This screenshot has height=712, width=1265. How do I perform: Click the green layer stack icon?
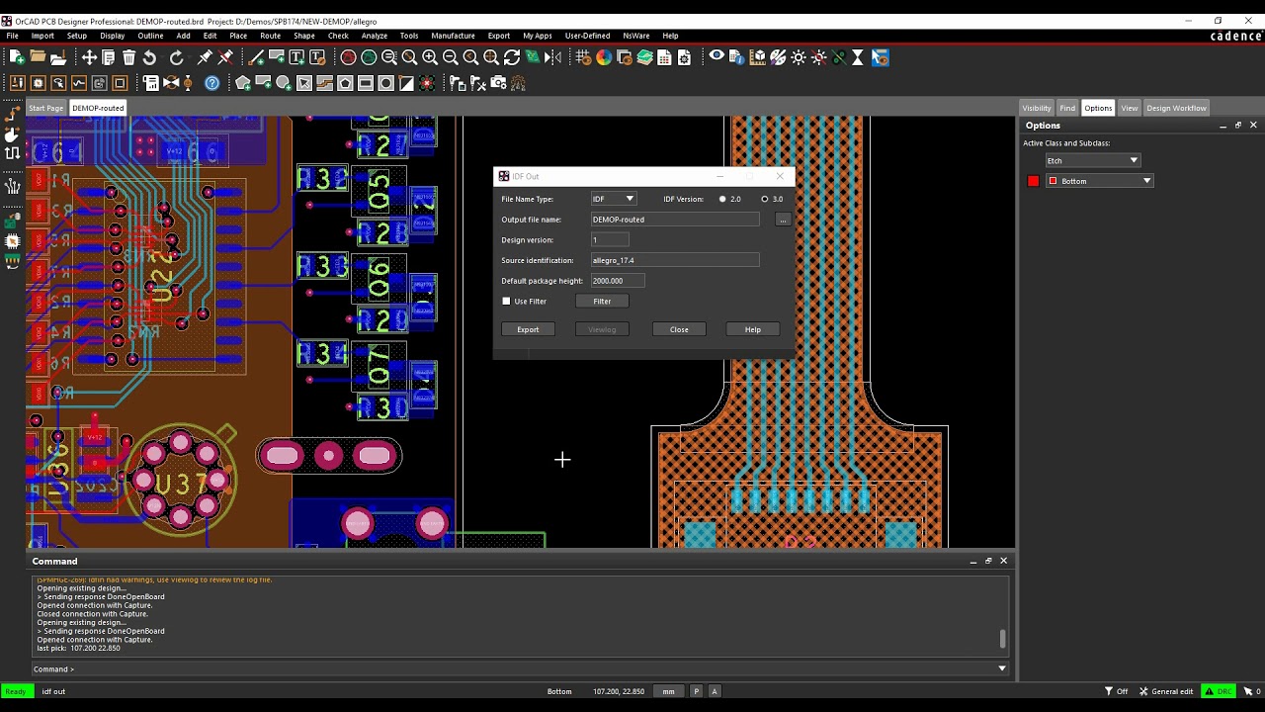coord(644,58)
